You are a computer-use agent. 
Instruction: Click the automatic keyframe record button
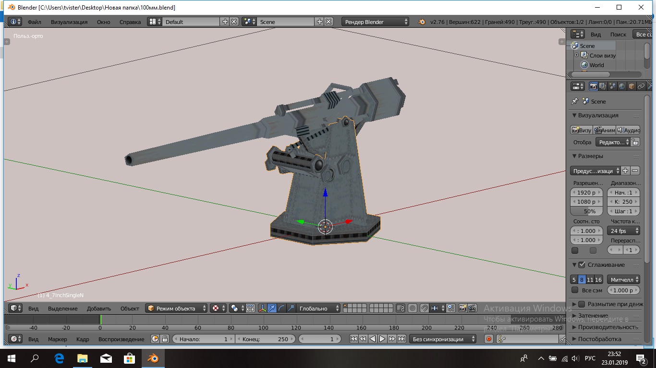pos(489,339)
